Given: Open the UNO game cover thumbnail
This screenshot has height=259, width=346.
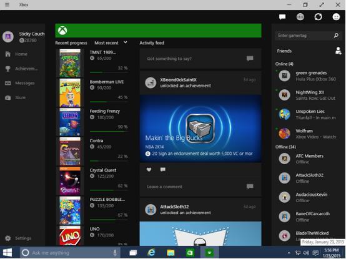Looking at the screenshot, I should (70, 236).
